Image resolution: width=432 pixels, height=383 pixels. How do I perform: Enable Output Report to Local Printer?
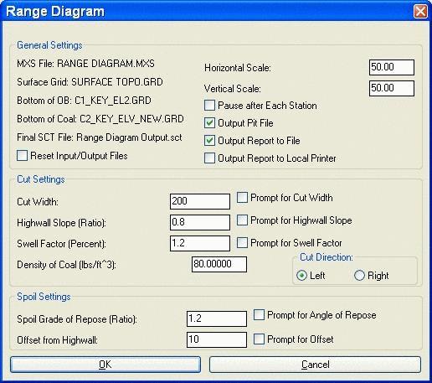click(x=209, y=158)
